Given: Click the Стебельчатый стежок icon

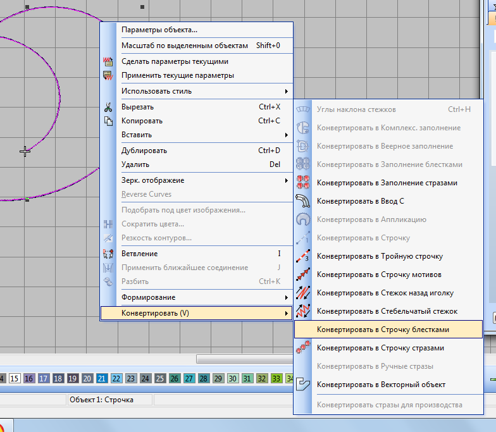Looking at the screenshot, I should (303, 311).
